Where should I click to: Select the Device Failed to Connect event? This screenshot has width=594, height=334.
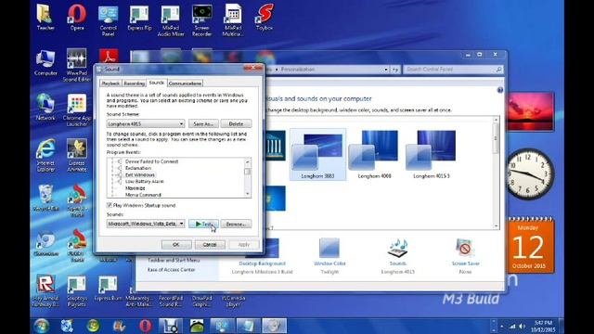151,161
